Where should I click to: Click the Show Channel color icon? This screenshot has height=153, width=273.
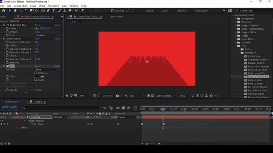[126, 96]
